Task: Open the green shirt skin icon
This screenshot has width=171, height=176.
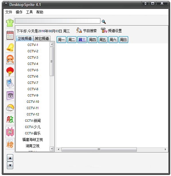Action: tap(10, 23)
